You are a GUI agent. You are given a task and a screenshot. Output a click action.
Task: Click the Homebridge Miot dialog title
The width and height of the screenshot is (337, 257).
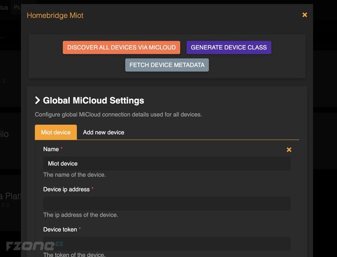[55, 15]
